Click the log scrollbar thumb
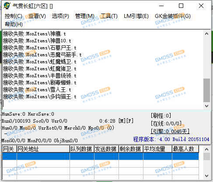 (x=206, y=90)
